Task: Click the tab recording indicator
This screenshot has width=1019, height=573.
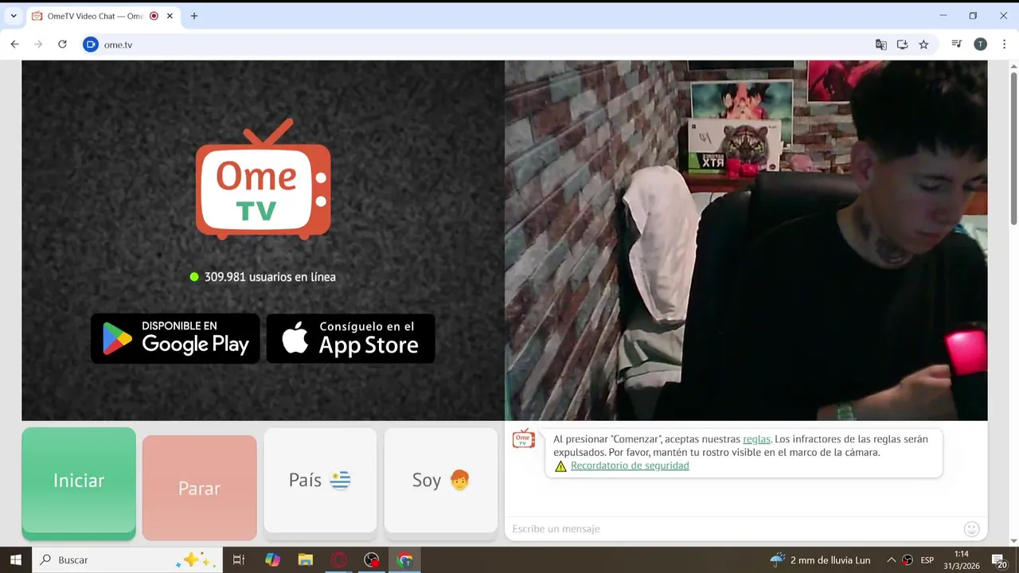Action: tap(154, 16)
